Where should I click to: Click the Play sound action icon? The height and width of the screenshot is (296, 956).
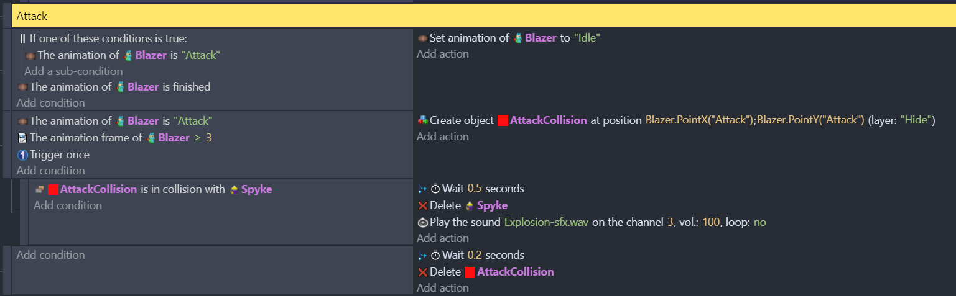[422, 222]
